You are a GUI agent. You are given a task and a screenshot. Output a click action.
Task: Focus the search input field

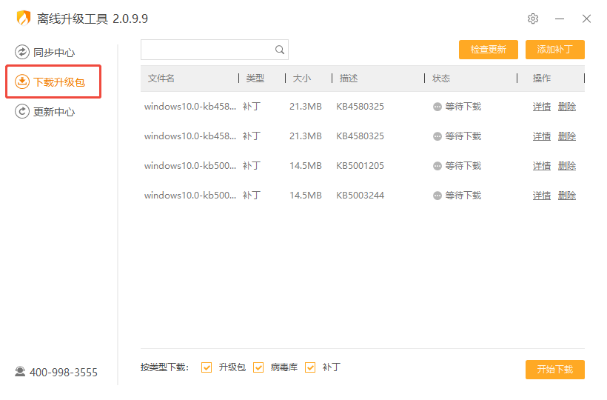click(215, 50)
